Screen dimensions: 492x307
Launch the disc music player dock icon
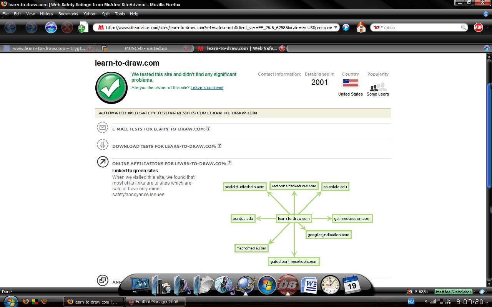pos(224,286)
